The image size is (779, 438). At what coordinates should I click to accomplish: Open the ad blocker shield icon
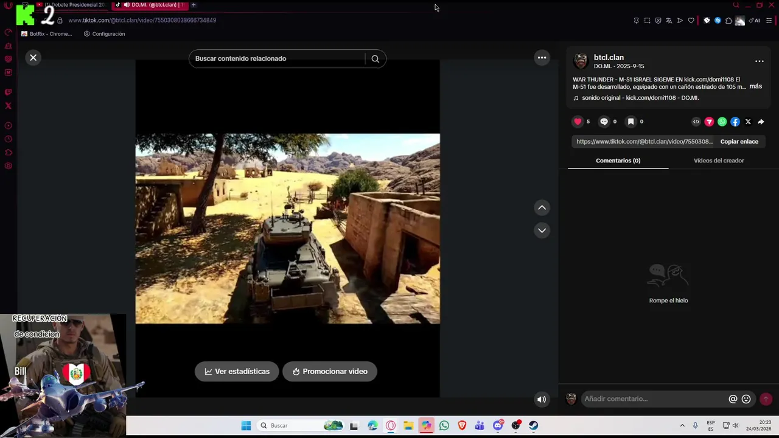point(658,21)
